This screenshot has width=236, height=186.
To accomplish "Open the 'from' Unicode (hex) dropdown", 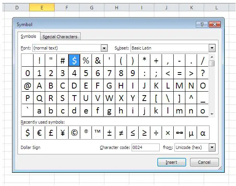I will point(212,147).
